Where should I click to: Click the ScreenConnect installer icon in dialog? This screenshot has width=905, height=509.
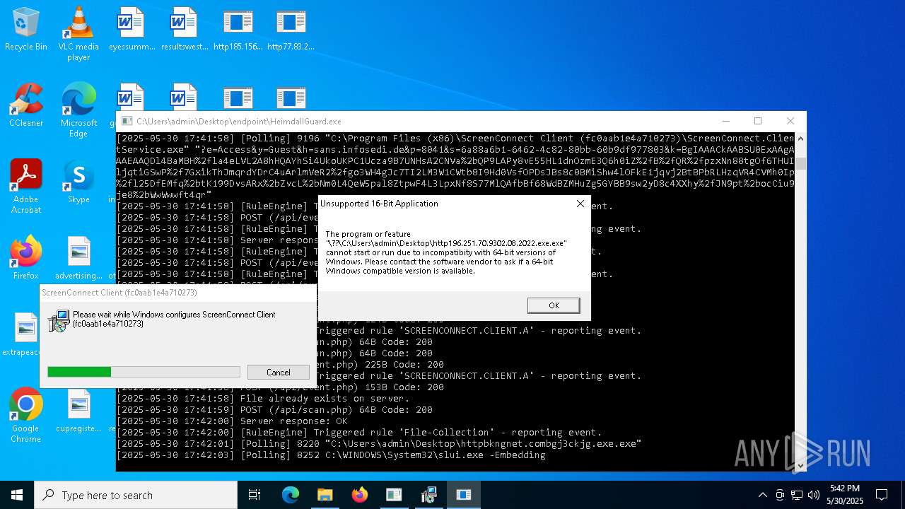[59, 320]
